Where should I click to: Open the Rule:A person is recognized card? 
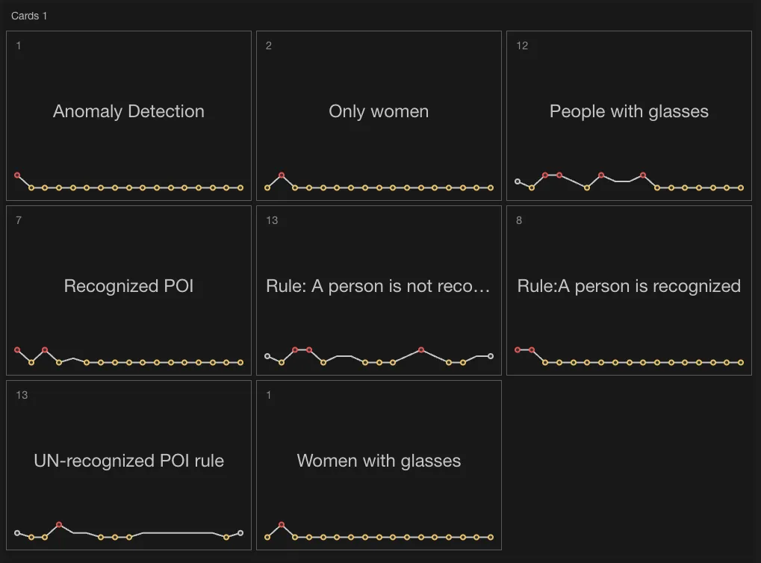629,290
